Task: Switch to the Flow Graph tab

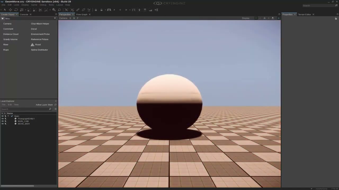Action: tap(82, 15)
